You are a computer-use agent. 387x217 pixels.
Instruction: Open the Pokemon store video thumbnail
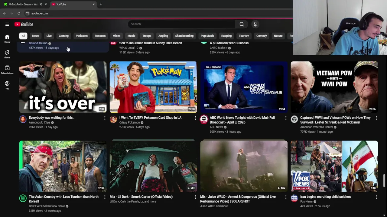click(x=153, y=87)
